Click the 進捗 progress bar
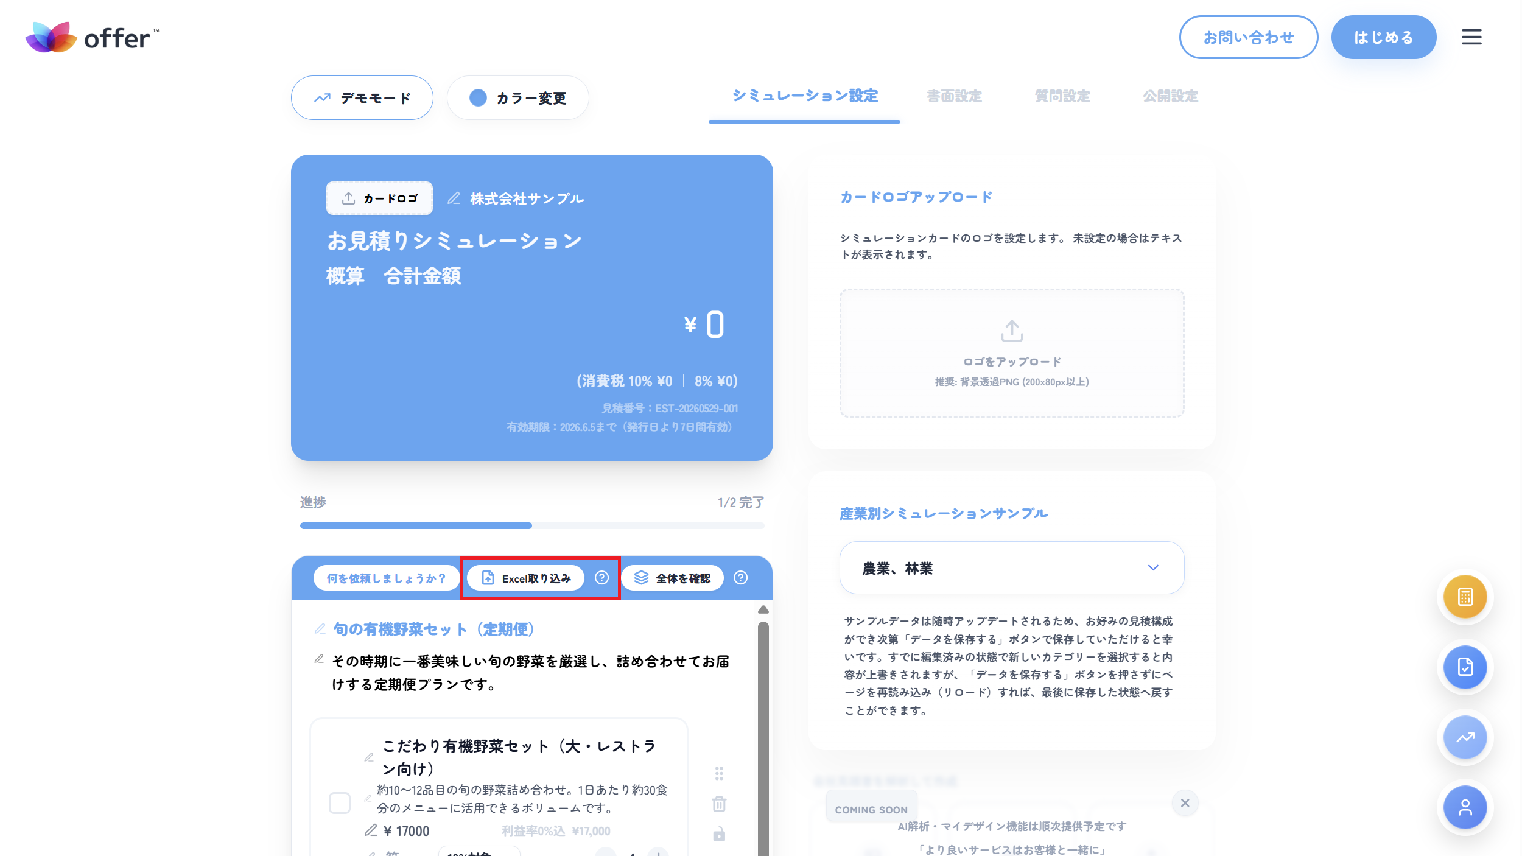 tap(532, 525)
